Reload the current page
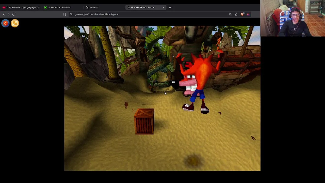This screenshot has height=183, width=325. pos(14,14)
